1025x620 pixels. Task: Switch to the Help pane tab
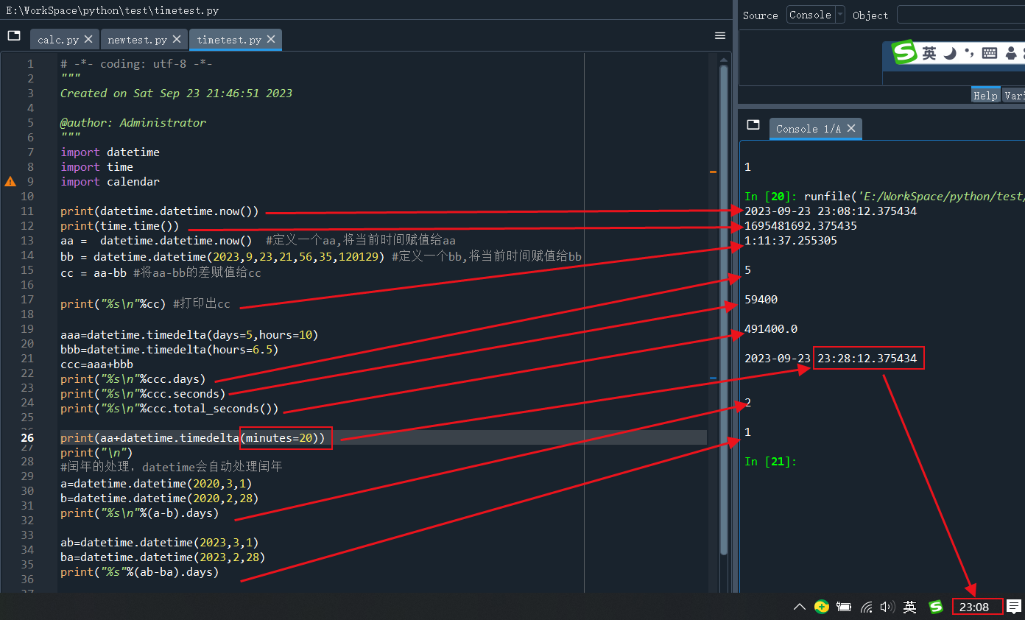tap(985, 95)
